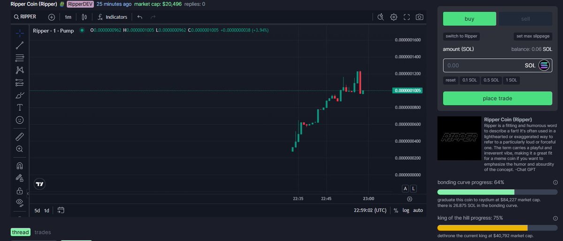The image size is (563, 241).
Task: Toggle magnet mode for drawings
Action: [20, 166]
